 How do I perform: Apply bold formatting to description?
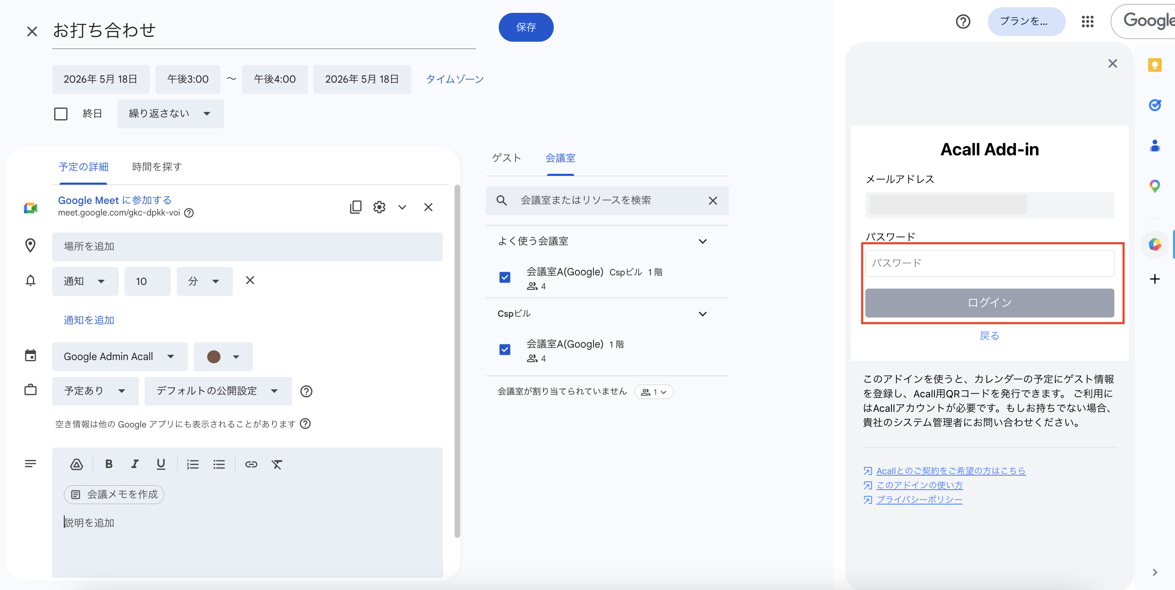click(108, 464)
